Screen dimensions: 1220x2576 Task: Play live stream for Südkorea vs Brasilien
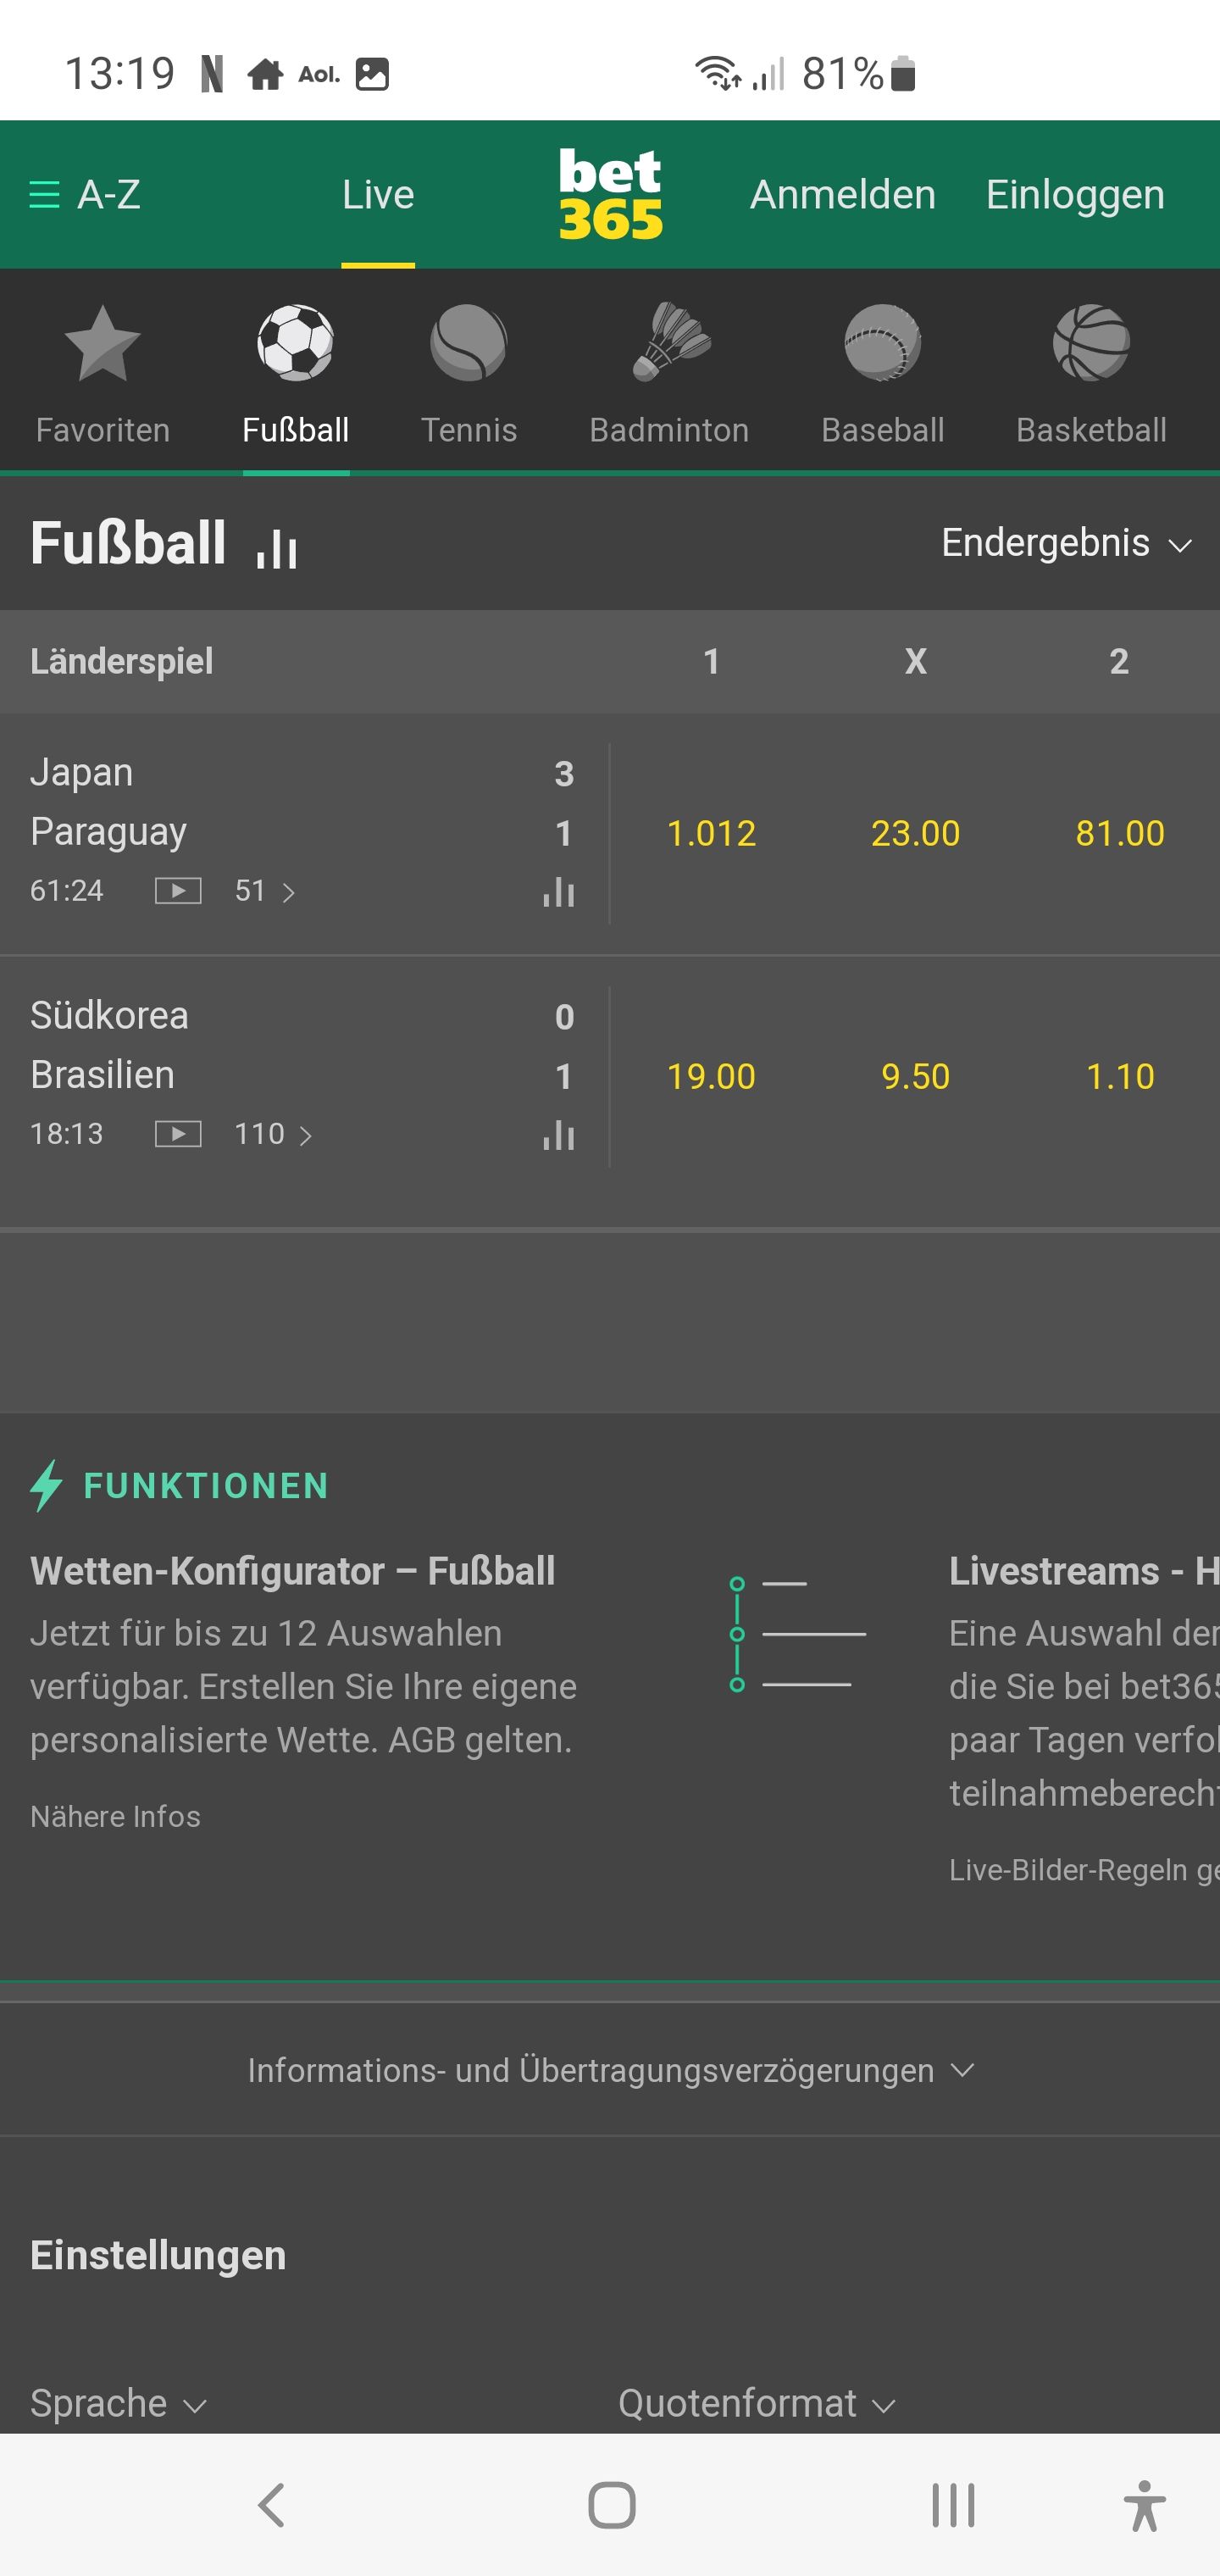(178, 1134)
